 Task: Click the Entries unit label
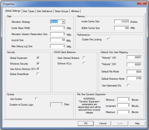point(134,22)
